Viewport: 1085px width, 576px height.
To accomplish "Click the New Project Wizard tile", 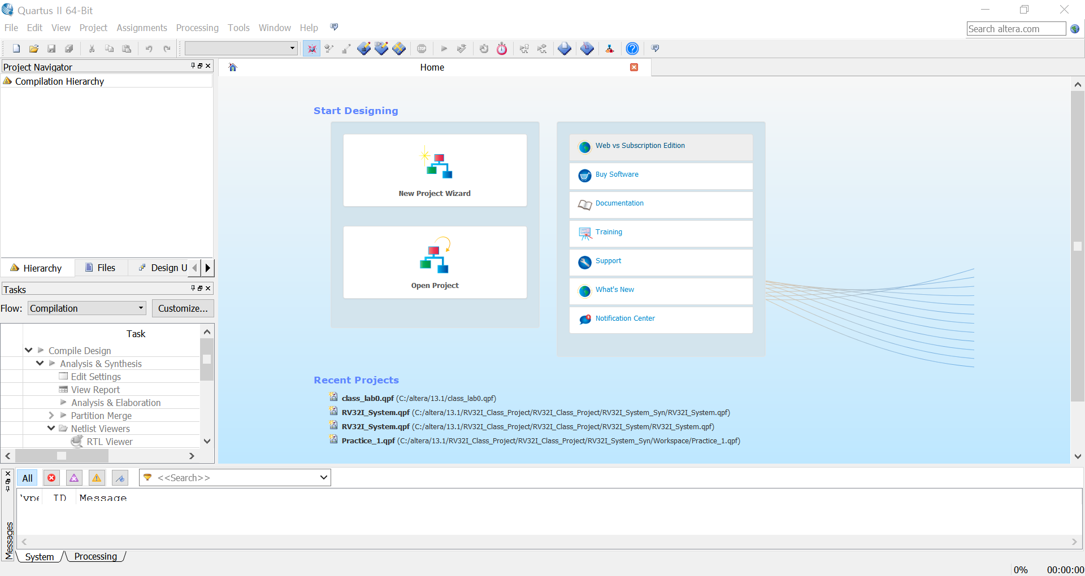I will [x=435, y=170].
